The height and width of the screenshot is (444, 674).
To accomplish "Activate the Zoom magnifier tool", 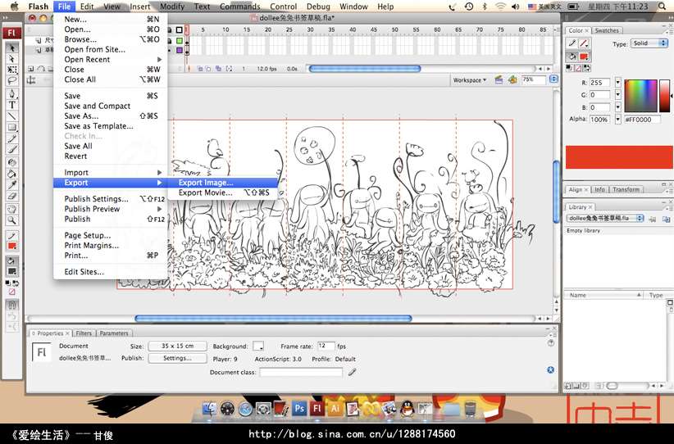I will tap(12, 220).
